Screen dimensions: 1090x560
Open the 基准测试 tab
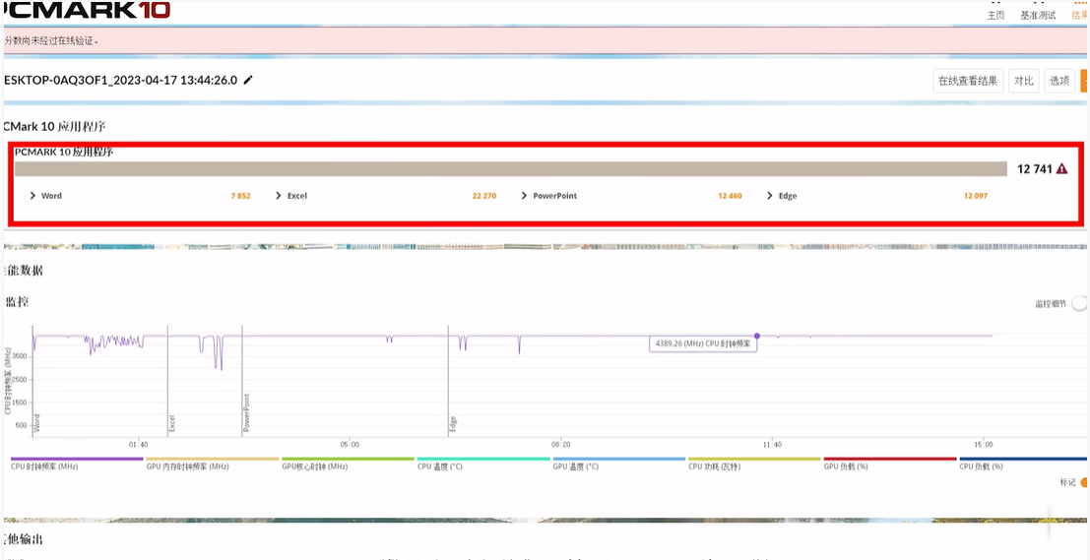[1038, 16]
